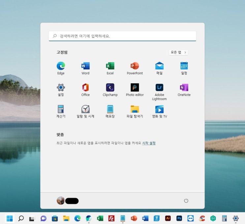Open Excel from the taskbar

pyautogui.click(x=100, y=218)
